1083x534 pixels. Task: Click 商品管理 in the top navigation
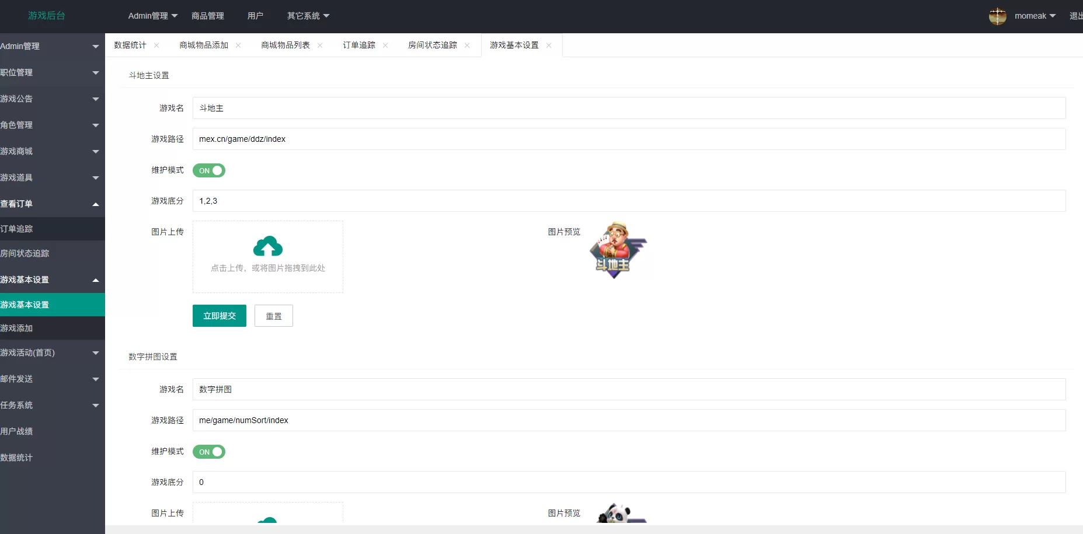tap(208, 16)
